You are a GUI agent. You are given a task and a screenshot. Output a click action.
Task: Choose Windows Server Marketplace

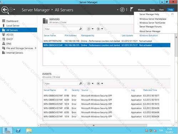[153, 19]
